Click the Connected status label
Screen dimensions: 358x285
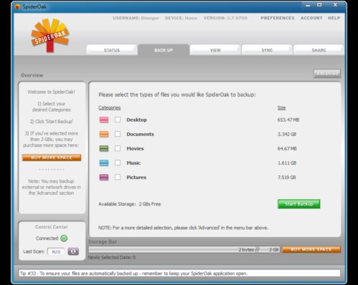click(x=47, y=238)
